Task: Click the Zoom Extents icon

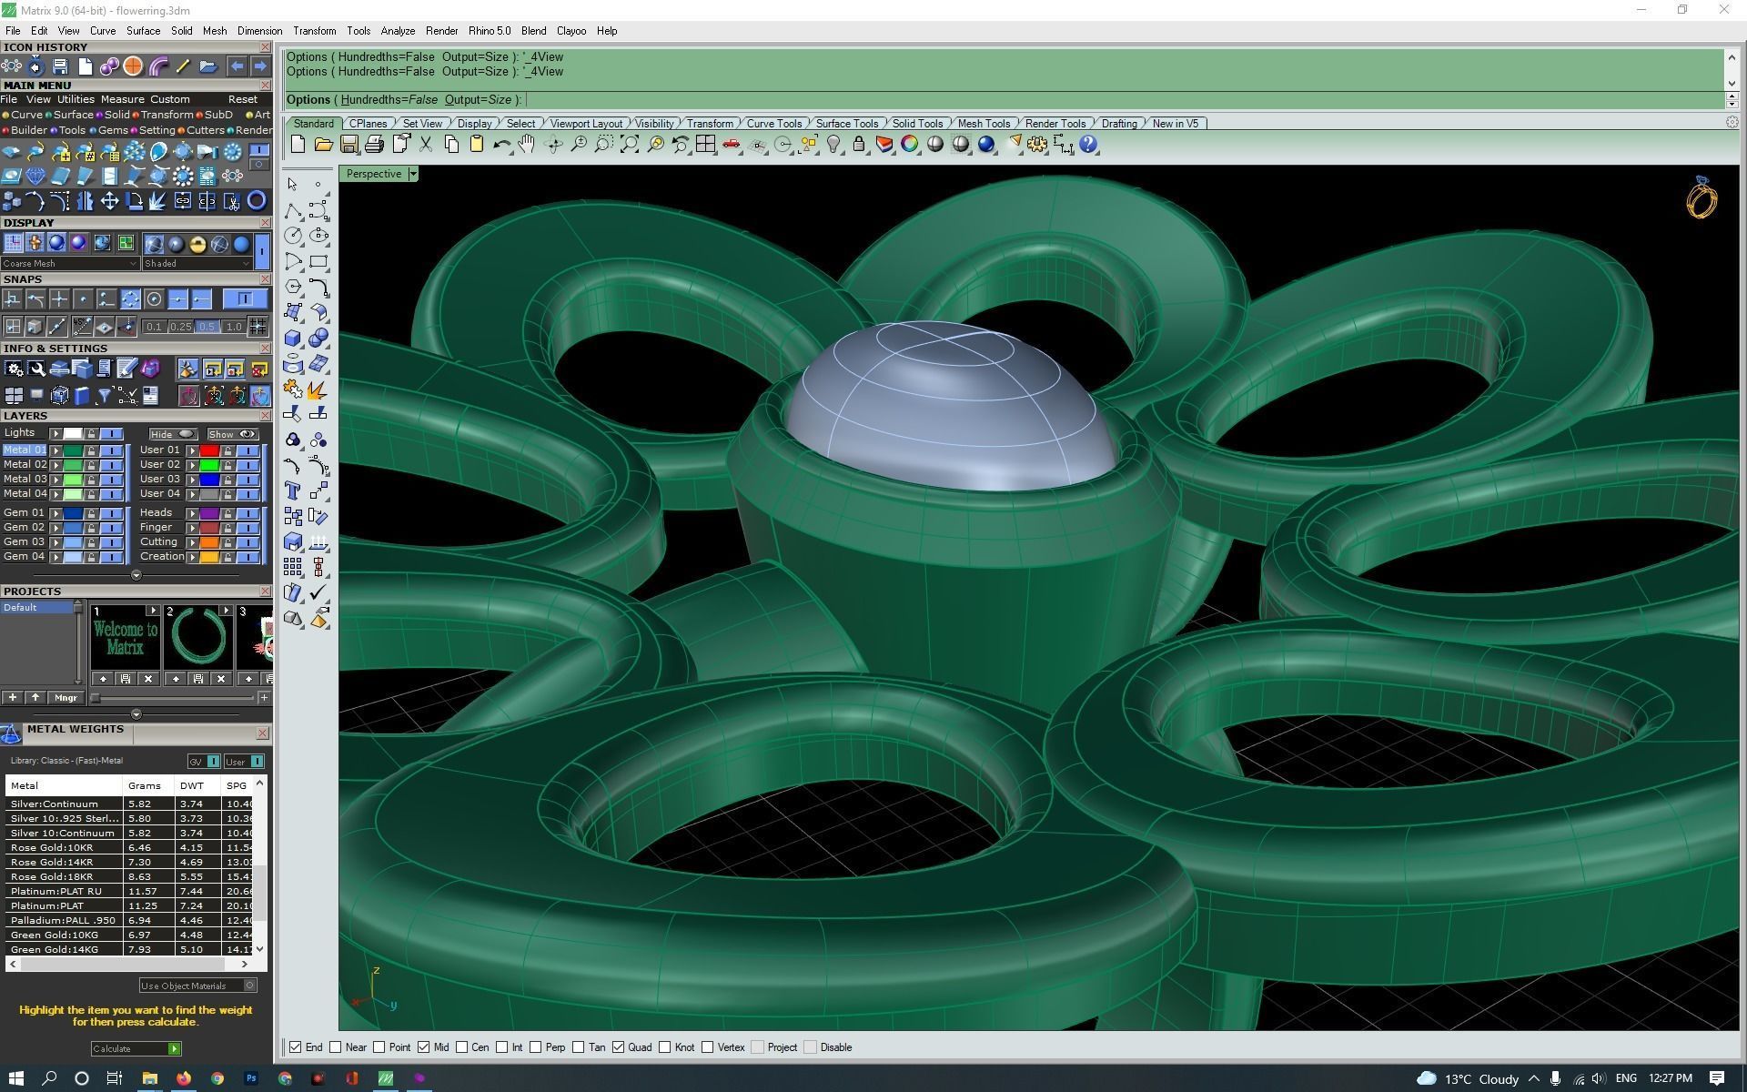Action: click(629, 145)
